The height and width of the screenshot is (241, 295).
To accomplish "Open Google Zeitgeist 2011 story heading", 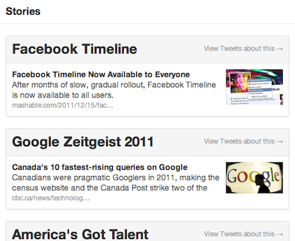I will tap(83, 142).
